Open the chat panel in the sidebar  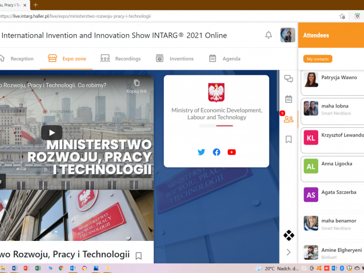pos(289,78)
